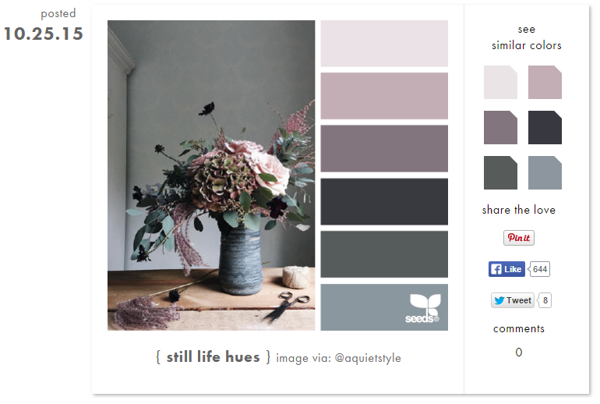Click the Facebook Like button
The height and width of the screenshot is (404, 600).
pyautogui.click(x=506, y=269)
